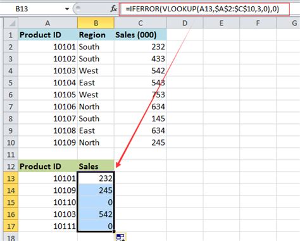Select cell with Product ID 10105
Screen dimensions: 300x241
click(47, 94)
